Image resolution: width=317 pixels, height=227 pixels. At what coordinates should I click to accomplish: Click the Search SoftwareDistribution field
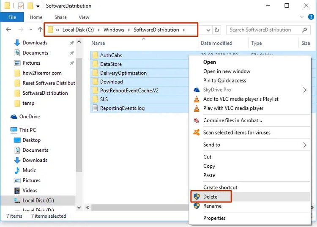click(x=268, y=30)
